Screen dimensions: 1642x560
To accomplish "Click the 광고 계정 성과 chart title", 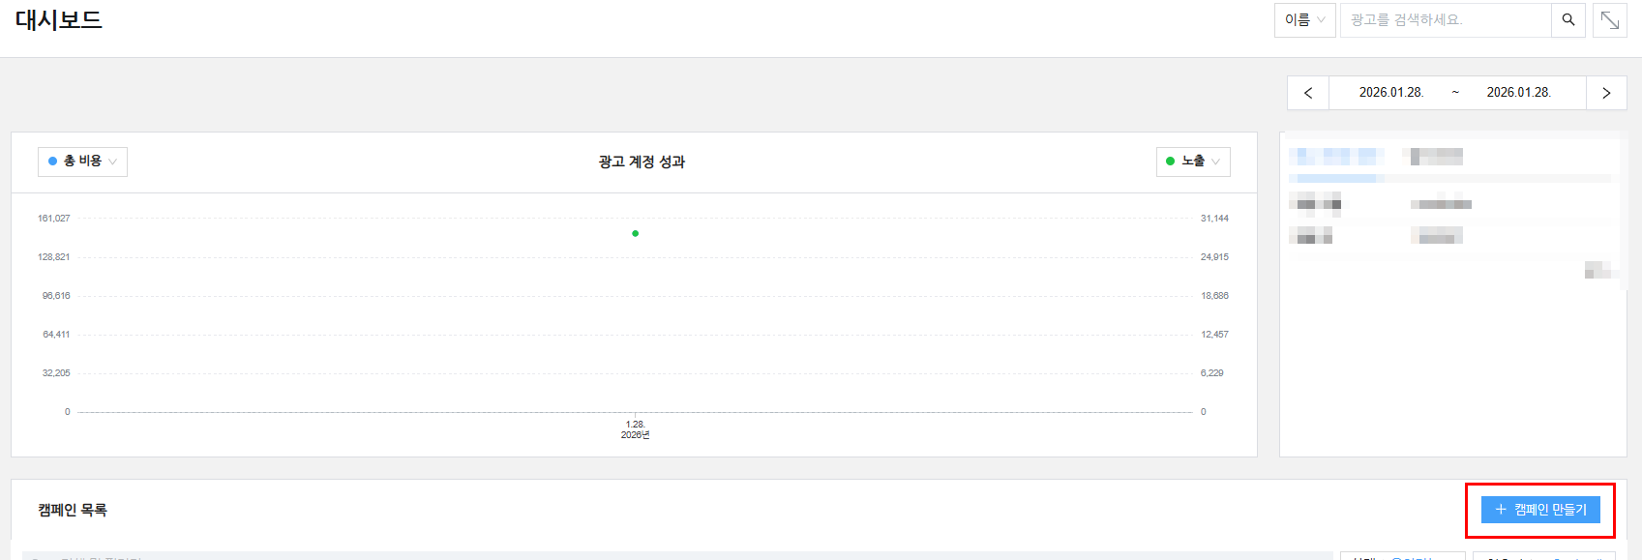I will 642,162.
